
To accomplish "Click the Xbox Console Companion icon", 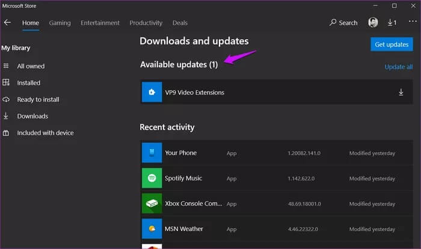I will click(152, 203).
